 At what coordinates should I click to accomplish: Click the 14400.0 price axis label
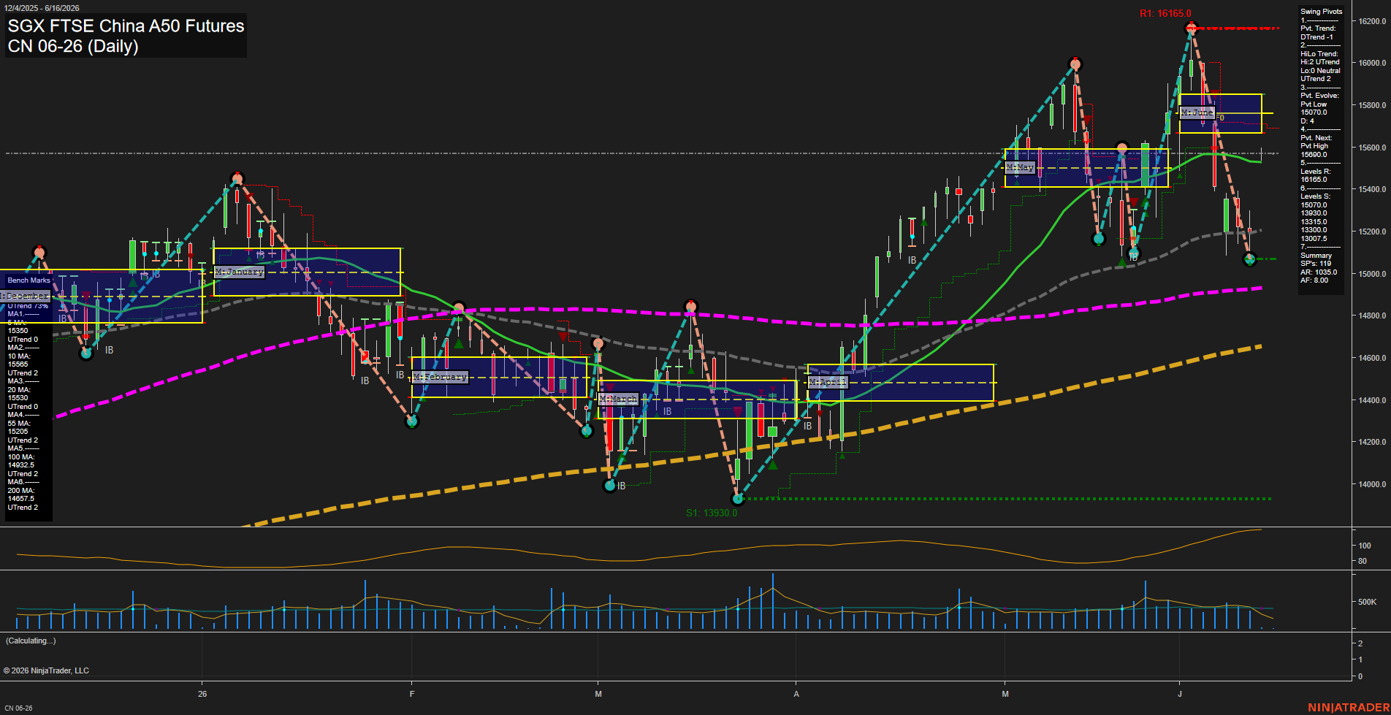(1372, 400)
